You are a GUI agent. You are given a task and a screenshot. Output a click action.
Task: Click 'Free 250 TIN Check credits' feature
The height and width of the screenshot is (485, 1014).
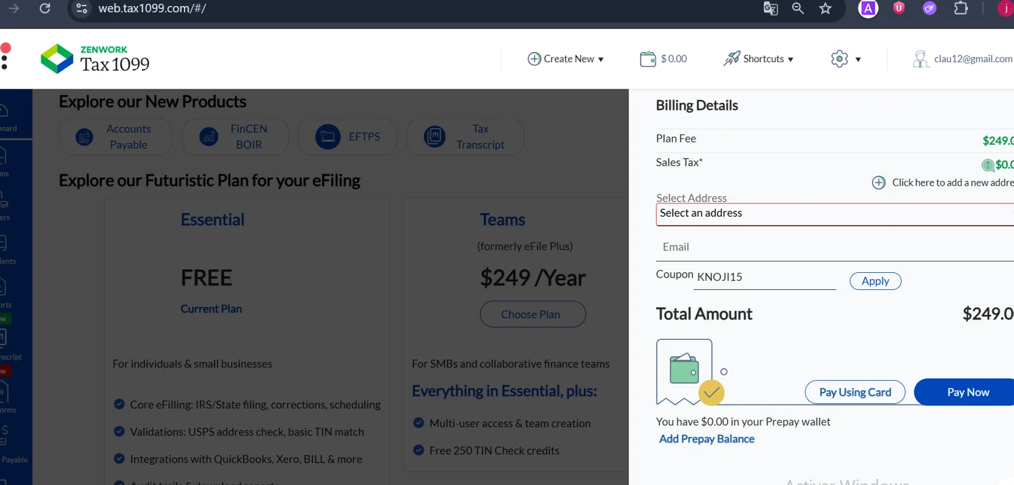coord(494,451)
